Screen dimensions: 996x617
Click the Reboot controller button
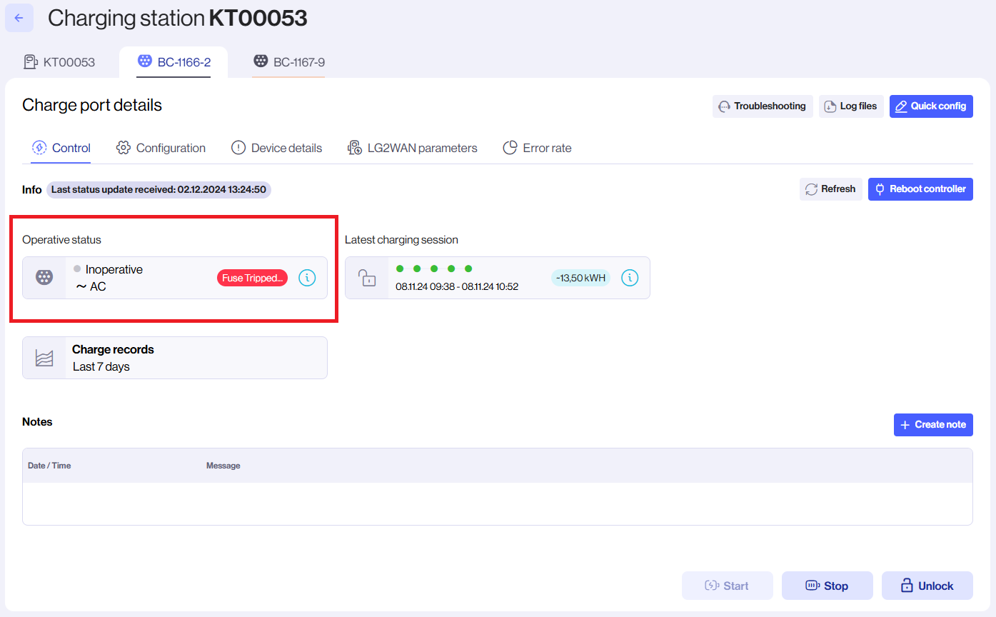click(920, 189)
